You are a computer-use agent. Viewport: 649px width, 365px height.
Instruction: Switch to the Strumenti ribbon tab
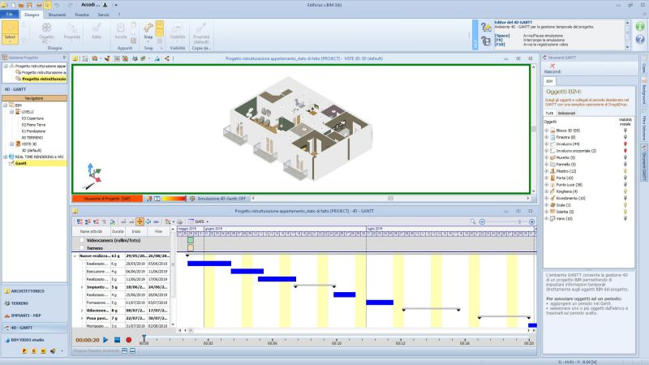point(57,15)
